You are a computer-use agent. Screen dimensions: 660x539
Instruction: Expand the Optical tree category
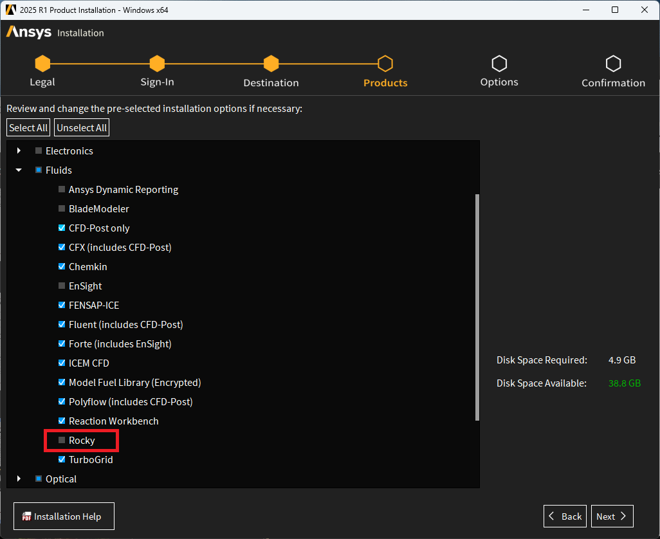pos(19,479)
